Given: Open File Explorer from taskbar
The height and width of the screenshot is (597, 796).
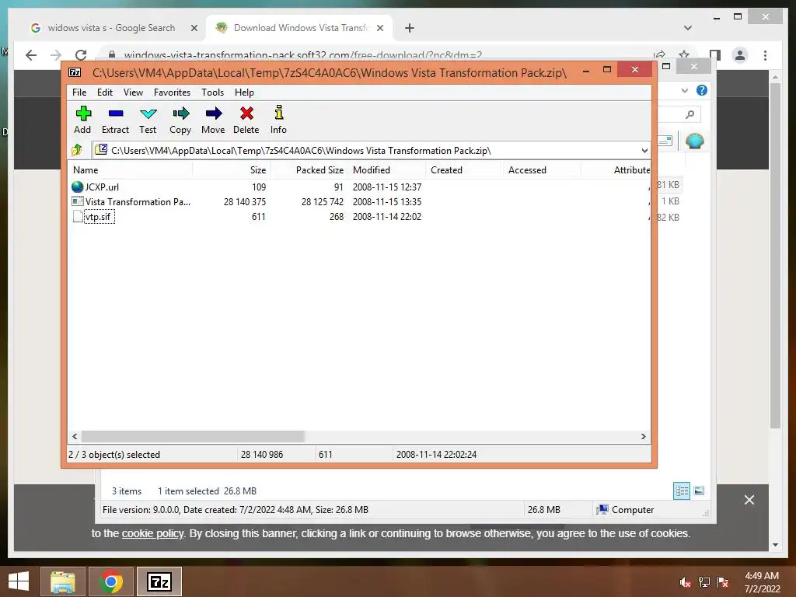Looking at the screenshot, I should 62,581.
